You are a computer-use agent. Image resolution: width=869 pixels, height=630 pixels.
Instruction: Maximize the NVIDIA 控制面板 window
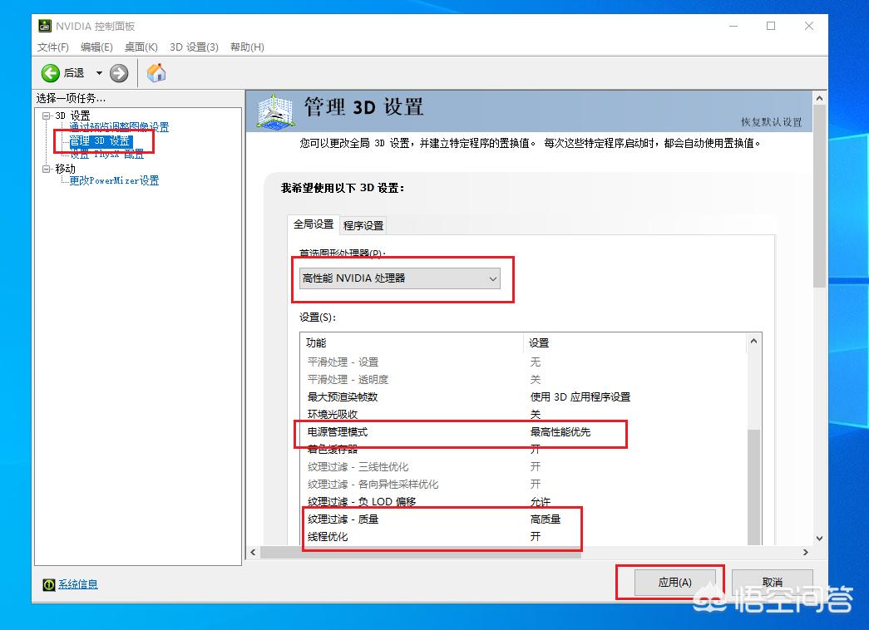coord(771,26)
